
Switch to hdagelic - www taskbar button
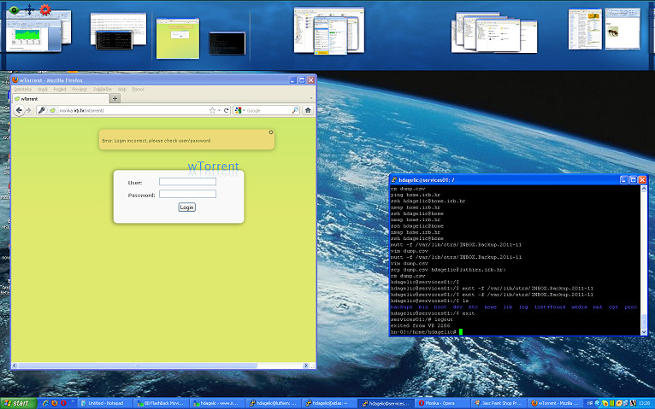pyautogui.click(x=218, y=403)
